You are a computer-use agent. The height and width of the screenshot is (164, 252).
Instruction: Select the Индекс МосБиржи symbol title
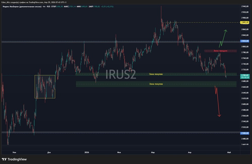pyautogui.click(x=22, y=7)
